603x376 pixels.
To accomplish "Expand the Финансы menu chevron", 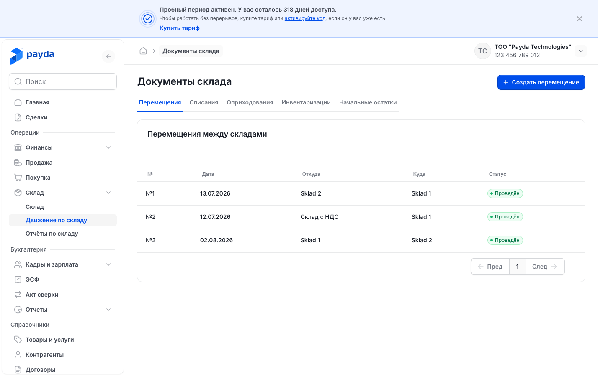I will click(x=108, y=147).
